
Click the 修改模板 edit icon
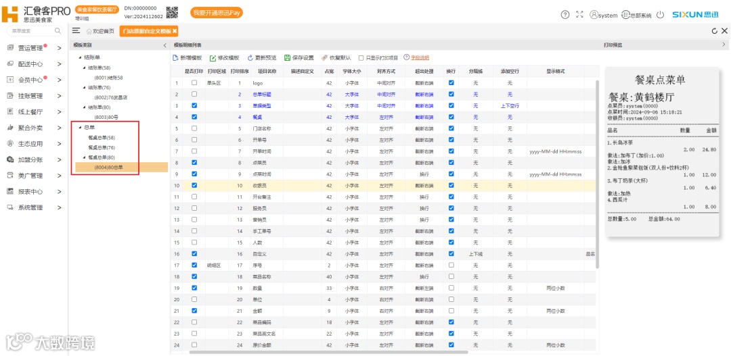tap(213, 57)
